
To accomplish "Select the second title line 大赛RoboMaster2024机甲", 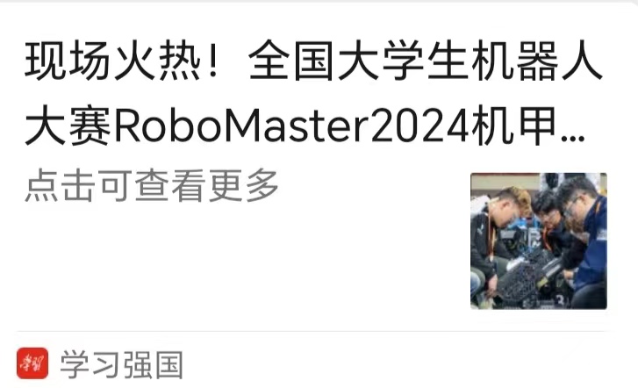I will tap(305, 126).
